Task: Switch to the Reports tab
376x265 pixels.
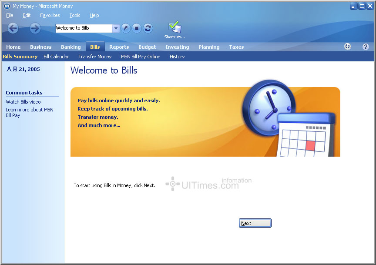Action: [119, 47]
